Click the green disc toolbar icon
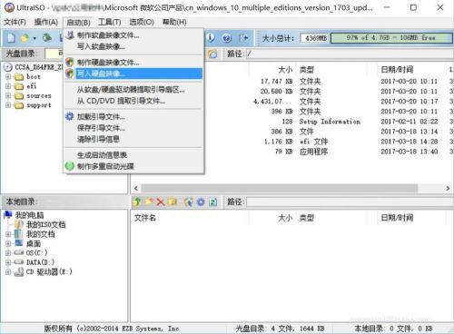Viewport: 454px width, 334px height. [47, 38]
